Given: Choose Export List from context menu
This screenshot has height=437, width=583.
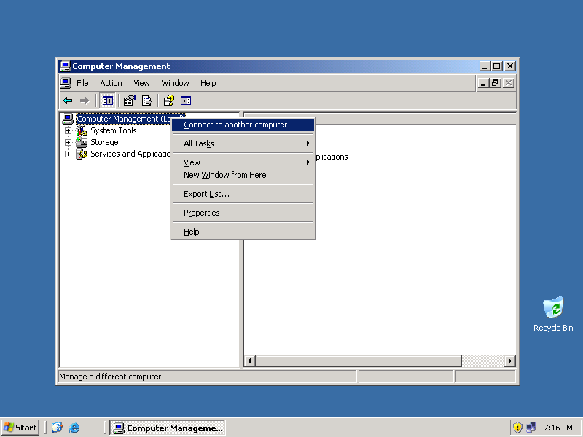Looking at the screenshot, I should (x=243, y=194).
